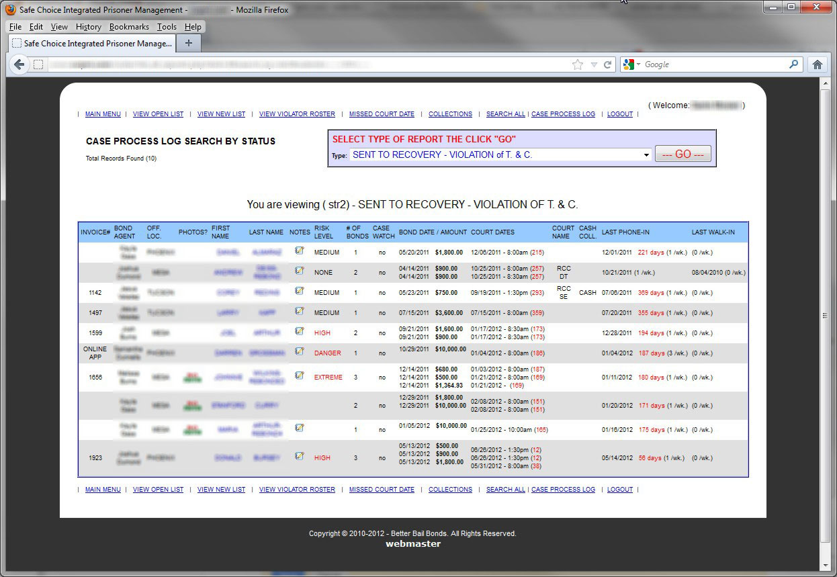Reload the page using the refresh icon
The width and height of the screenshot is (837, 577).
point(608,64)
